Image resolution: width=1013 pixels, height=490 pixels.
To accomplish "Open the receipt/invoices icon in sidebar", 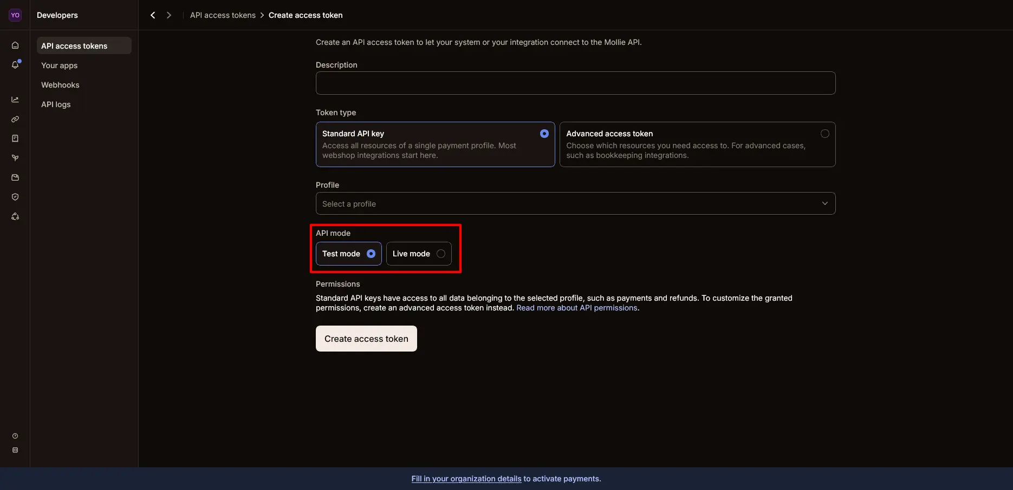I will tap(15, 138).
